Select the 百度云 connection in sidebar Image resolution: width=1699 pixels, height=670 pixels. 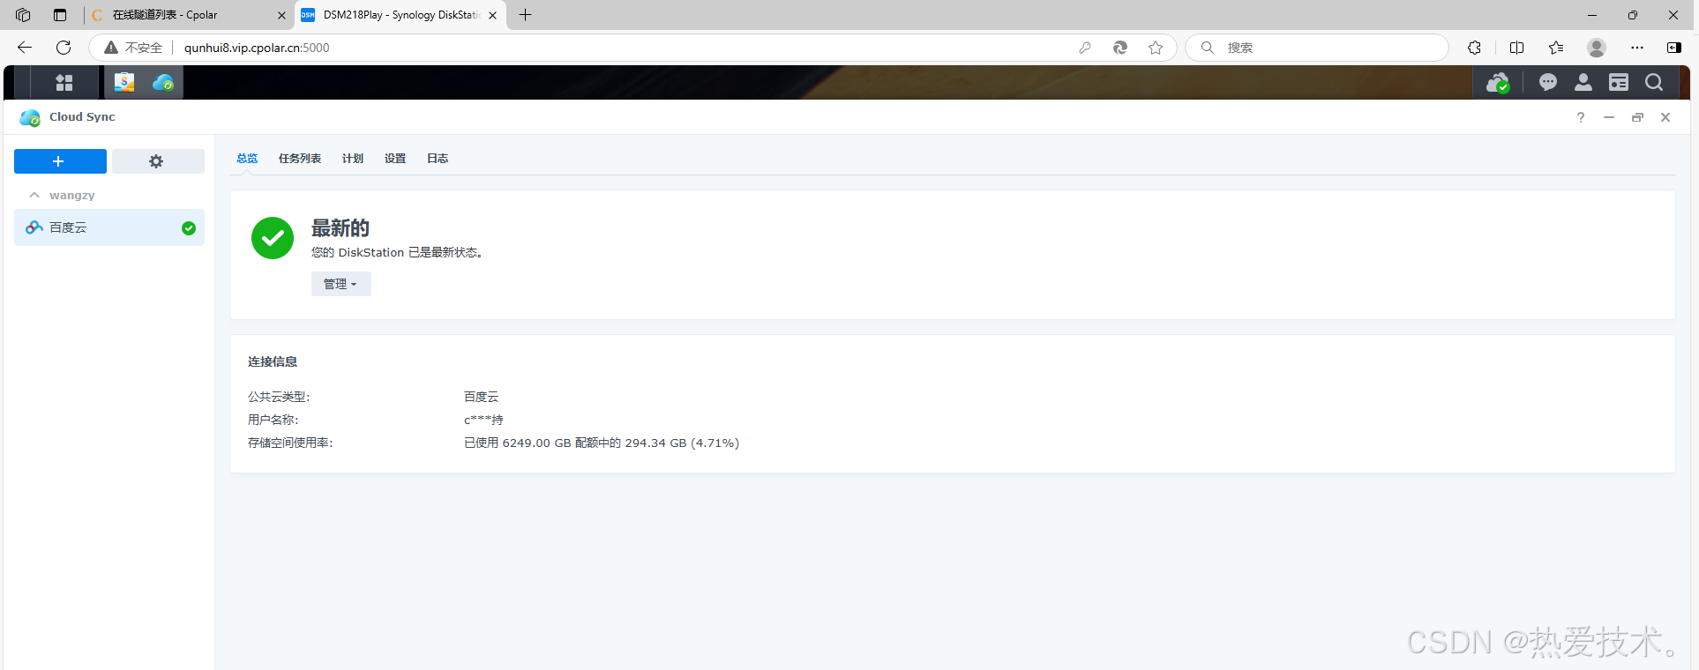109,227
